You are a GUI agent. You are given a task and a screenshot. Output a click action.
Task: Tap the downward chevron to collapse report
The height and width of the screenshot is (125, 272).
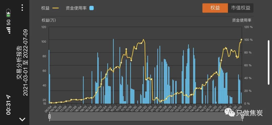pos(22,119)
